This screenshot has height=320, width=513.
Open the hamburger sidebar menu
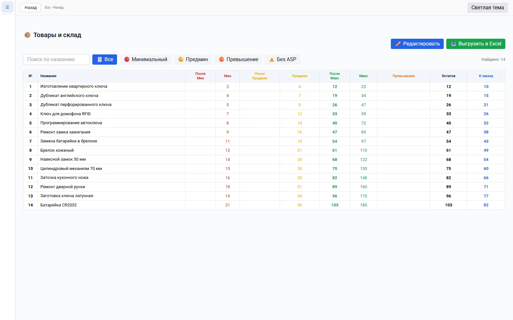click(x=7, y=7)
